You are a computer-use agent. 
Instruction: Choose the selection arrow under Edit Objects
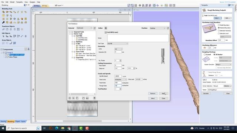(3, 36)
